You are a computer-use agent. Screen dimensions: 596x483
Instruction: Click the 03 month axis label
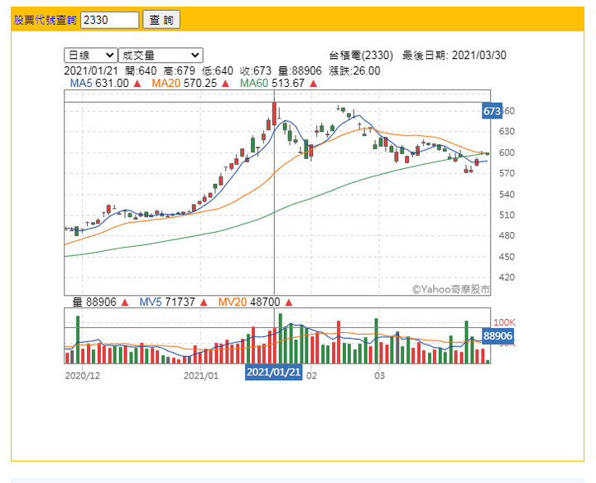(x=379, y=376)
